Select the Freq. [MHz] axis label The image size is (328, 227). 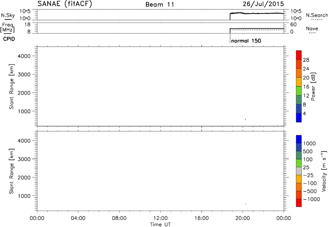click(8, 27)
